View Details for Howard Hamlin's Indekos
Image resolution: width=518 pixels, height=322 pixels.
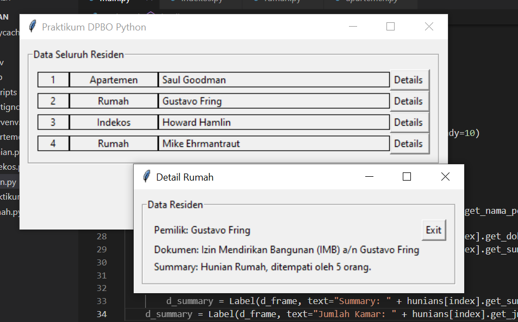point(409,122)
